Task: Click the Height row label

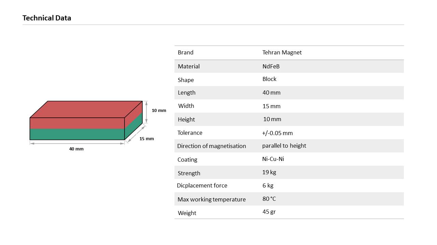Action: [186, 119]
